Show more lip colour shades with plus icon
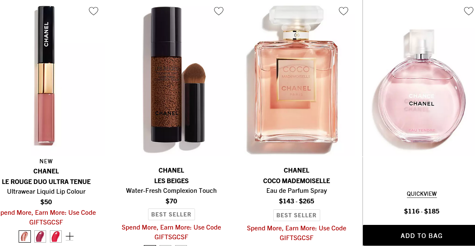The width and height of the screenshot is (475, 246). pyautogui.click(x=70, y=236)
